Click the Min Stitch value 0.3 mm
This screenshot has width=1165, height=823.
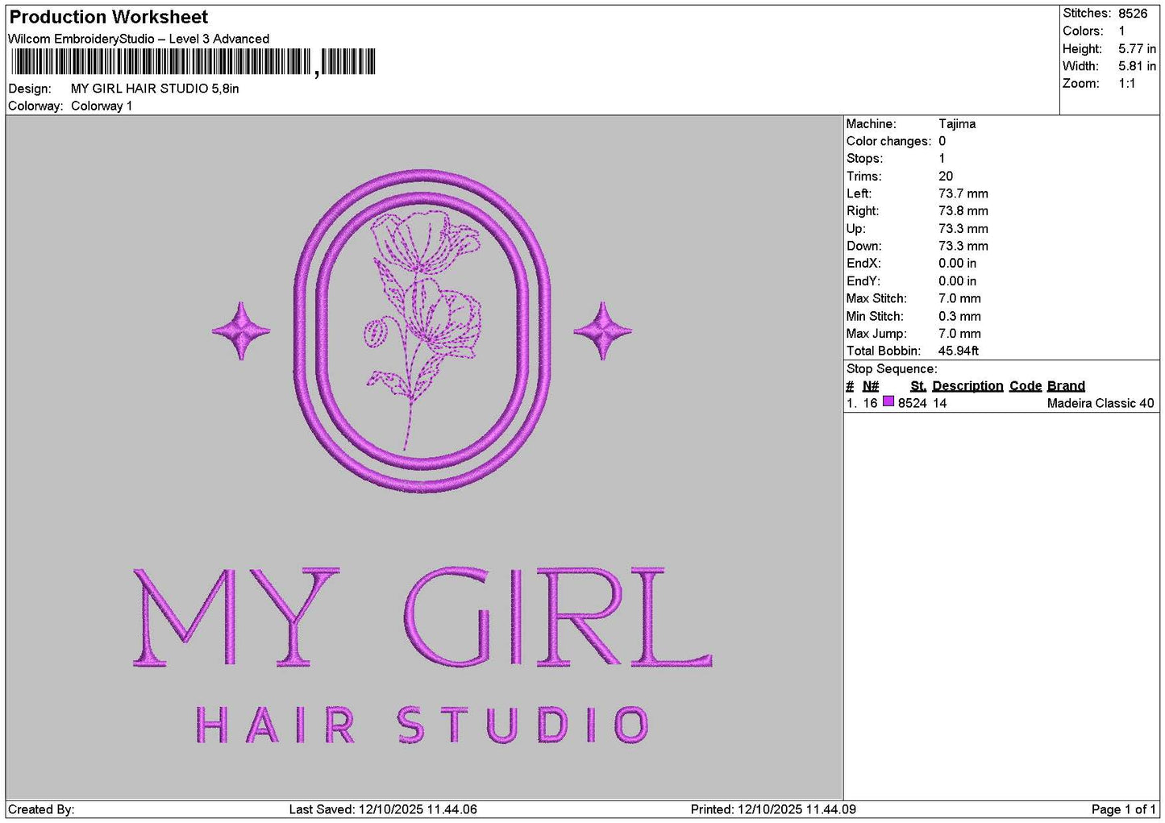pyautogui.click(x=959, y=316)
